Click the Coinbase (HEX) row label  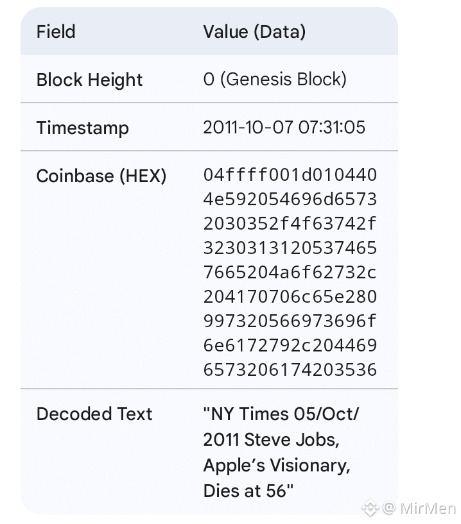tap(101, 176)
